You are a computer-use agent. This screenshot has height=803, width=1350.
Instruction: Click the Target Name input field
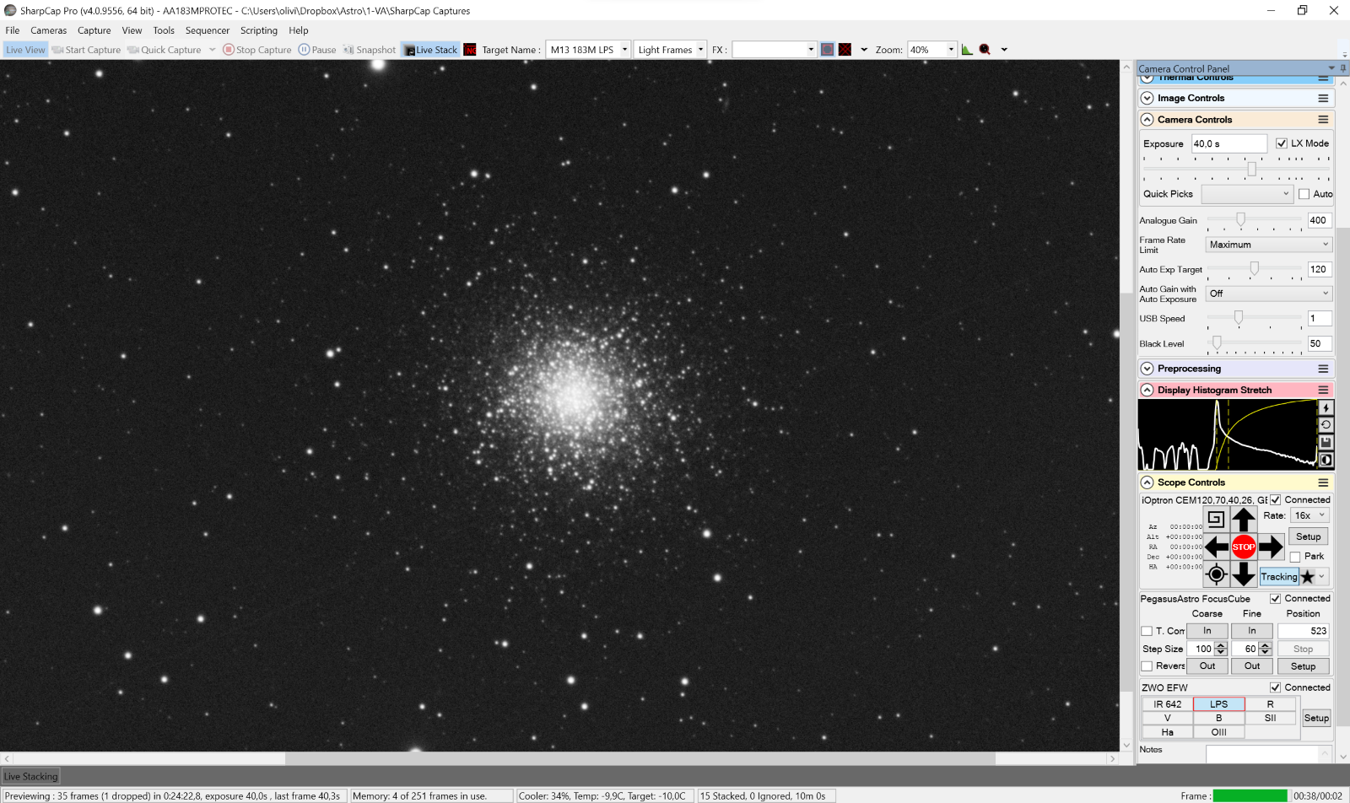583,50
